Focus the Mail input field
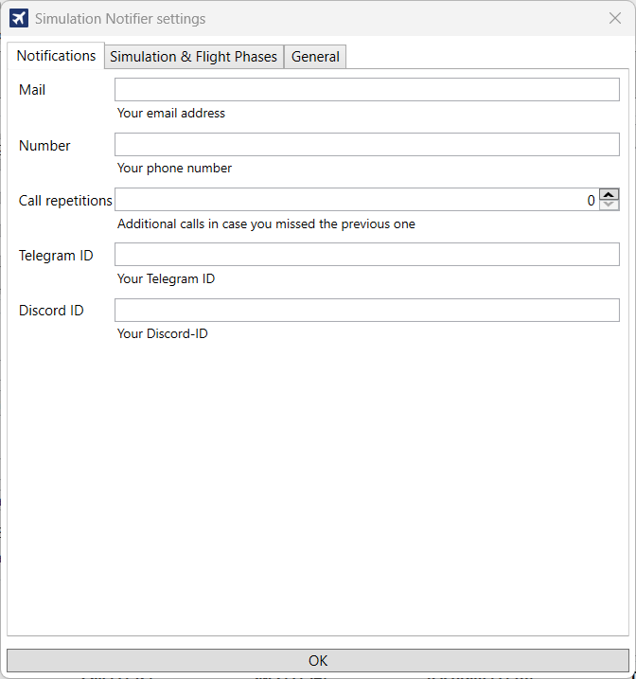Viewport: 636px width, 679px height. click(367, 90)
